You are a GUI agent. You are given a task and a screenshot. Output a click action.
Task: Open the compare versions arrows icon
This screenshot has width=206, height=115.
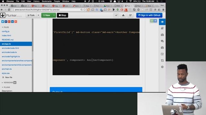click(x=162, y=60)
